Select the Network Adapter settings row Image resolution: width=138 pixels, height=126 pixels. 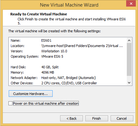point(68,78)
